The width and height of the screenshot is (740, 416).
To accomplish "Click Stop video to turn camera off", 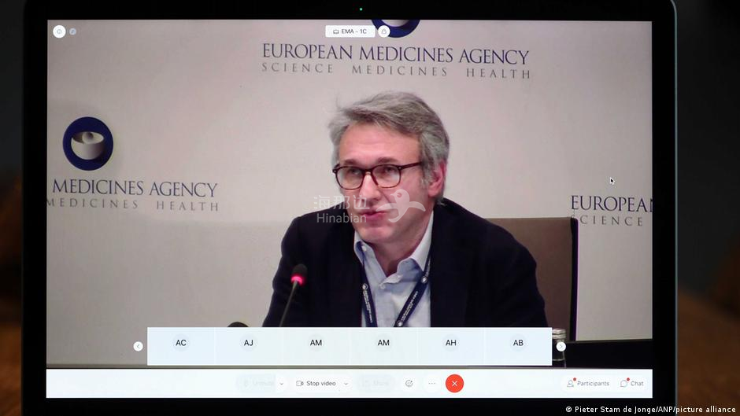I will point(316,384).
